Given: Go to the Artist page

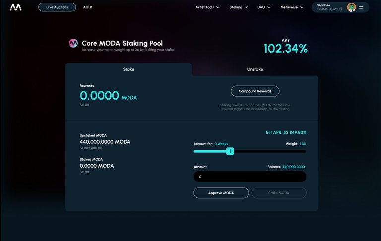Looking at the screenshot, I should click(x=88, y=7).
